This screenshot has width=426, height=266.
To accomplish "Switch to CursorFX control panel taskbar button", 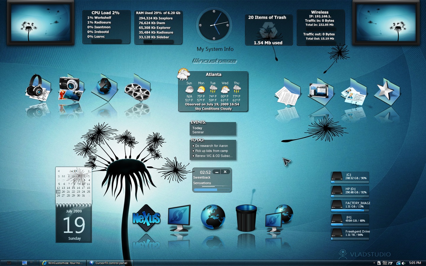I will (110, 263).
